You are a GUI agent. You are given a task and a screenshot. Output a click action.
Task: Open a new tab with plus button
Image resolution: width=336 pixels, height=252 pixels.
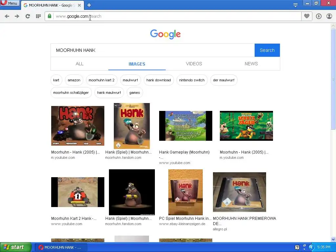click(89, 5)
